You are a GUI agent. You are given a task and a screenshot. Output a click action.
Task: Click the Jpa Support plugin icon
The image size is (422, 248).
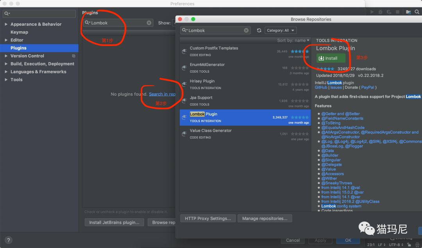click(184, 101)
